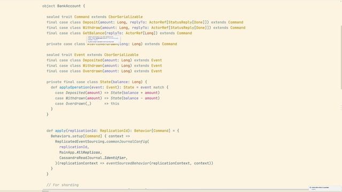Click the Withdraw case class name

91,28
